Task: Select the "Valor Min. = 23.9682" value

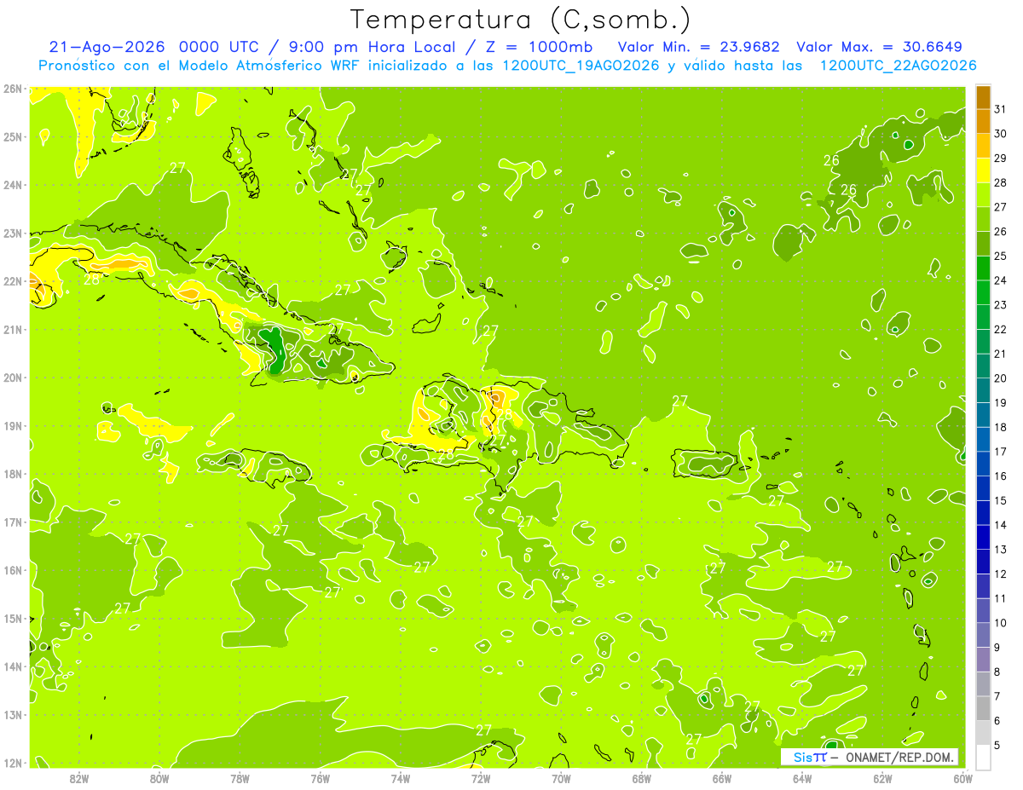Action: click(698, 47)
